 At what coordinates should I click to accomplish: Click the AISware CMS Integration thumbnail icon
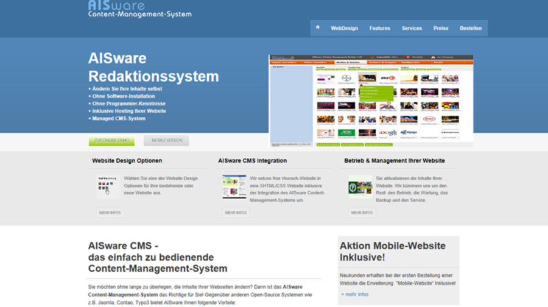click(x=234, y=187)
